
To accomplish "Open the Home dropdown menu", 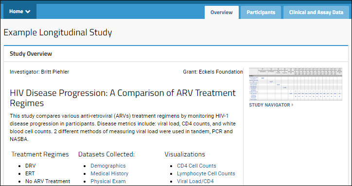I will pyautogui.click(x=20, y=12).
